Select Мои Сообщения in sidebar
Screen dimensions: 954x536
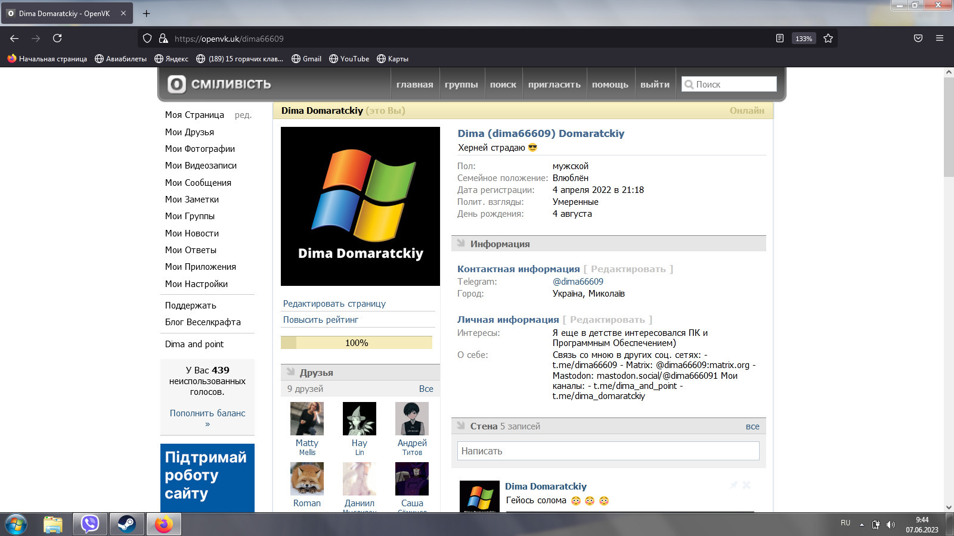[x=198, y=183]
